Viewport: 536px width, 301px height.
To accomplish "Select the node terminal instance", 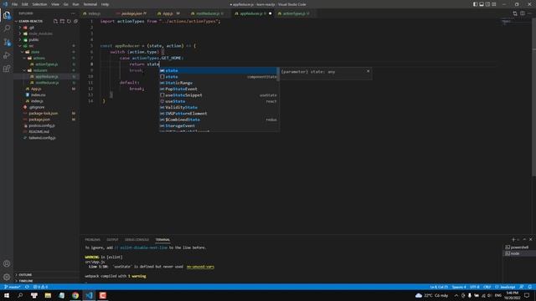I will click(517, 253).
